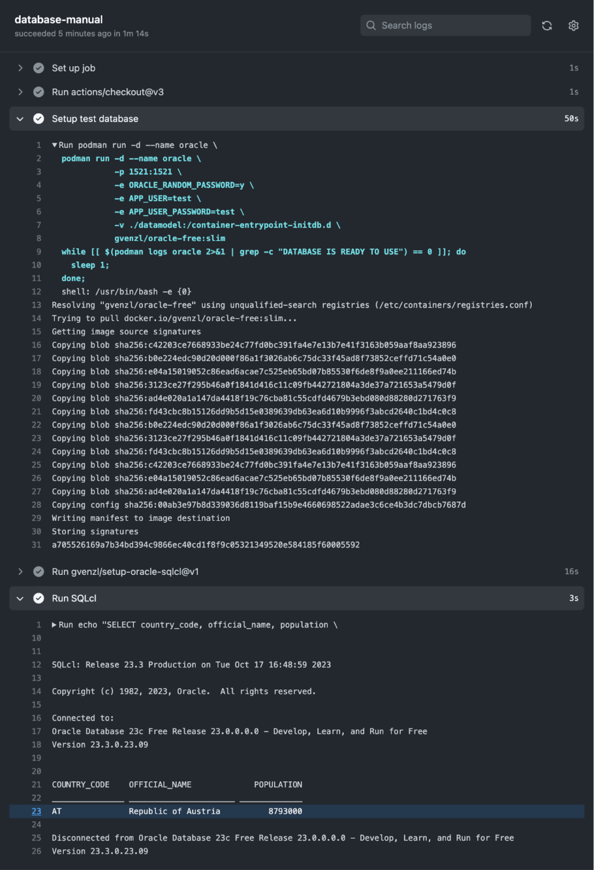Collapse the Setup test database step

click(20, 119)
